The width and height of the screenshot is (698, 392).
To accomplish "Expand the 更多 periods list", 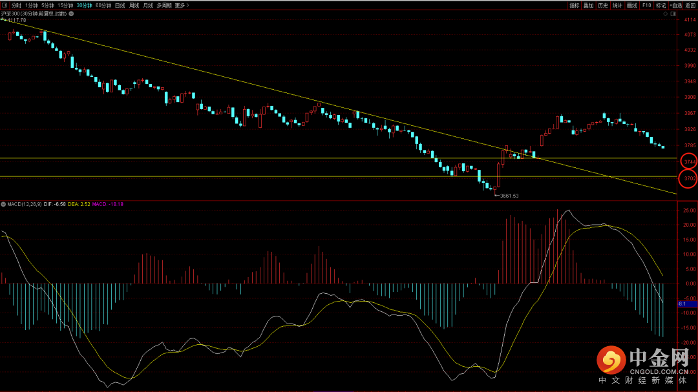I will pos(181,5).
